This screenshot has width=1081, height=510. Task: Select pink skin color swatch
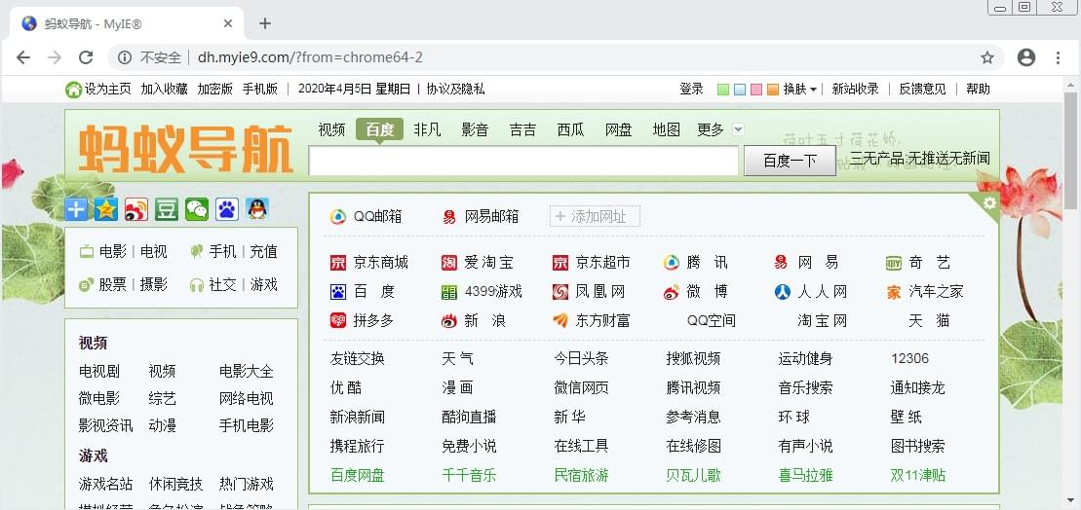coord(756,90)
